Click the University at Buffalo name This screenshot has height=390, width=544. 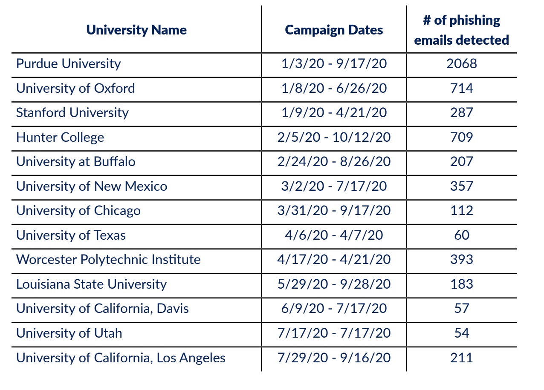coord(76,162)
